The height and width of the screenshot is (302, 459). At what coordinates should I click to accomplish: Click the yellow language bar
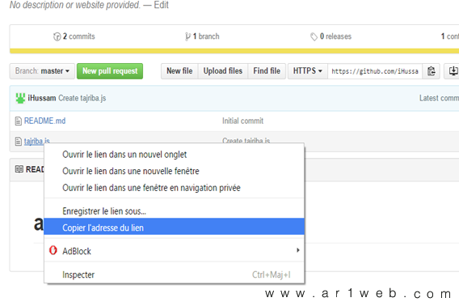point(234,51)
